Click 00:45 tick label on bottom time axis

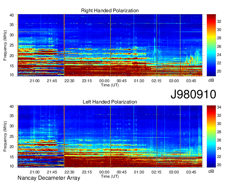tap(122, 172)
